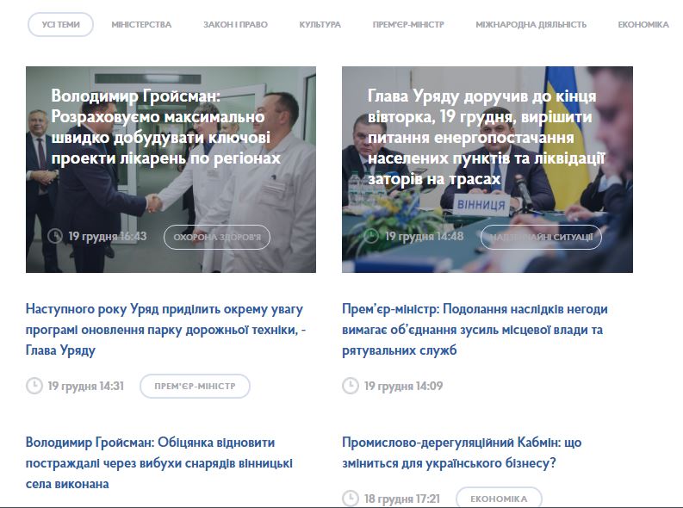Click clock icon beside 18 грудня 17:21
This screenshot has width=683, height=508.
tap(351, 499)
